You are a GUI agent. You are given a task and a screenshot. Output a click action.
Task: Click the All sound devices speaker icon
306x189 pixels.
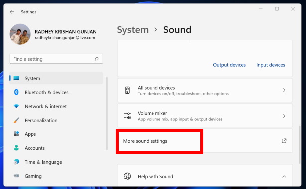point(127,90)
